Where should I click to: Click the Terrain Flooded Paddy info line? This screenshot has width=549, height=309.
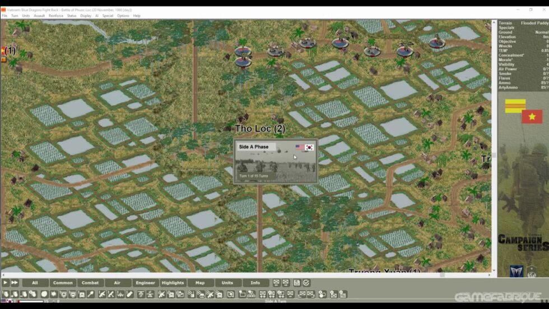523,23
